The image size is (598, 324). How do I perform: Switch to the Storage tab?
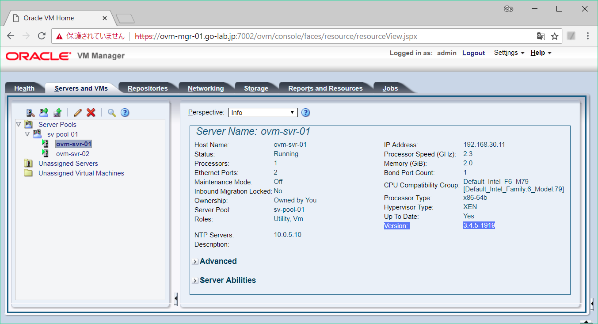tap(256, 88)
